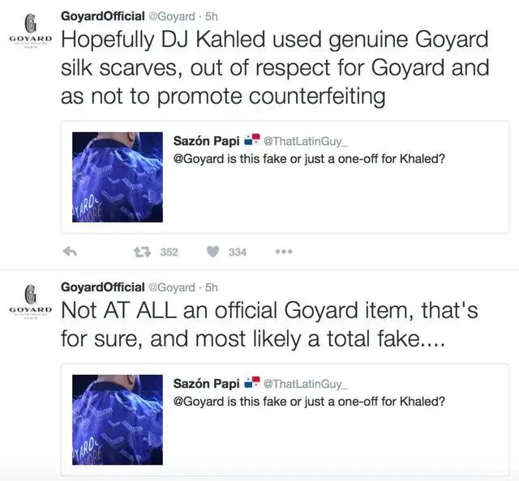This screenshot has width=519, height=481.
Task: Click the 'Not AT ALL an official Goyard item' tweet text
Action: pyautogui.click(x=268, y=325)
